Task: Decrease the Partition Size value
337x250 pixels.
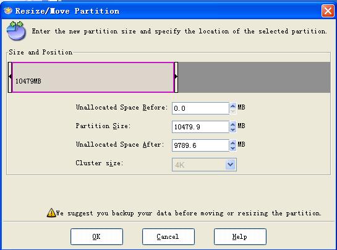Action: 232,130
